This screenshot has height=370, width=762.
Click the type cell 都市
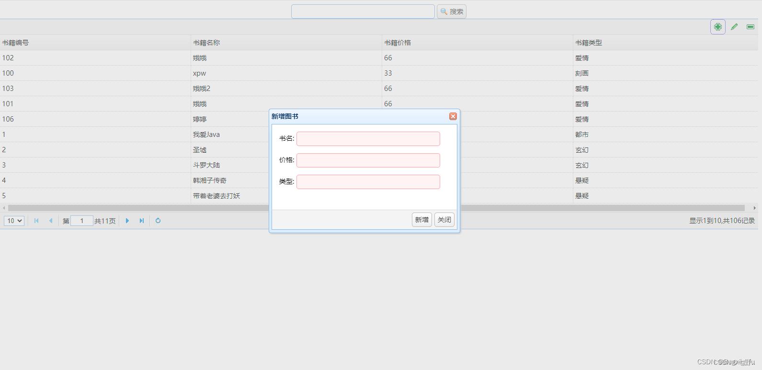point(665,135)
